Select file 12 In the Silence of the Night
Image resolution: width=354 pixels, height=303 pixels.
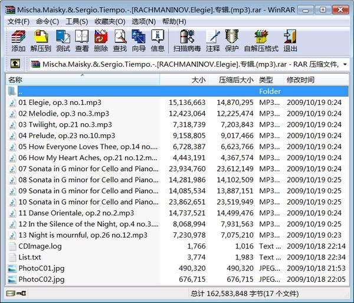pyautogui.click(x=88, y=224)
